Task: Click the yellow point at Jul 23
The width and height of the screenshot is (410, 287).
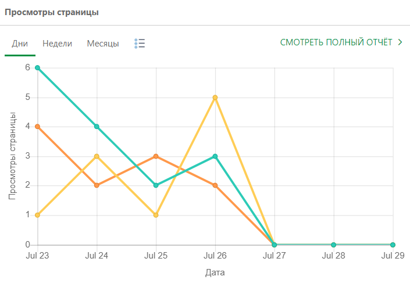Action: click(x=38, y=215)
